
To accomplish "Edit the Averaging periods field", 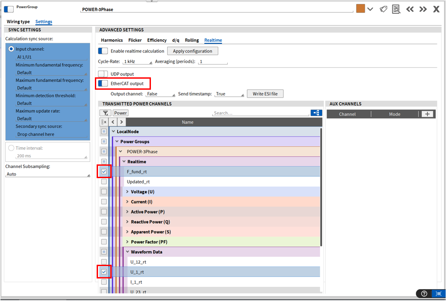I will click(213, 61).
